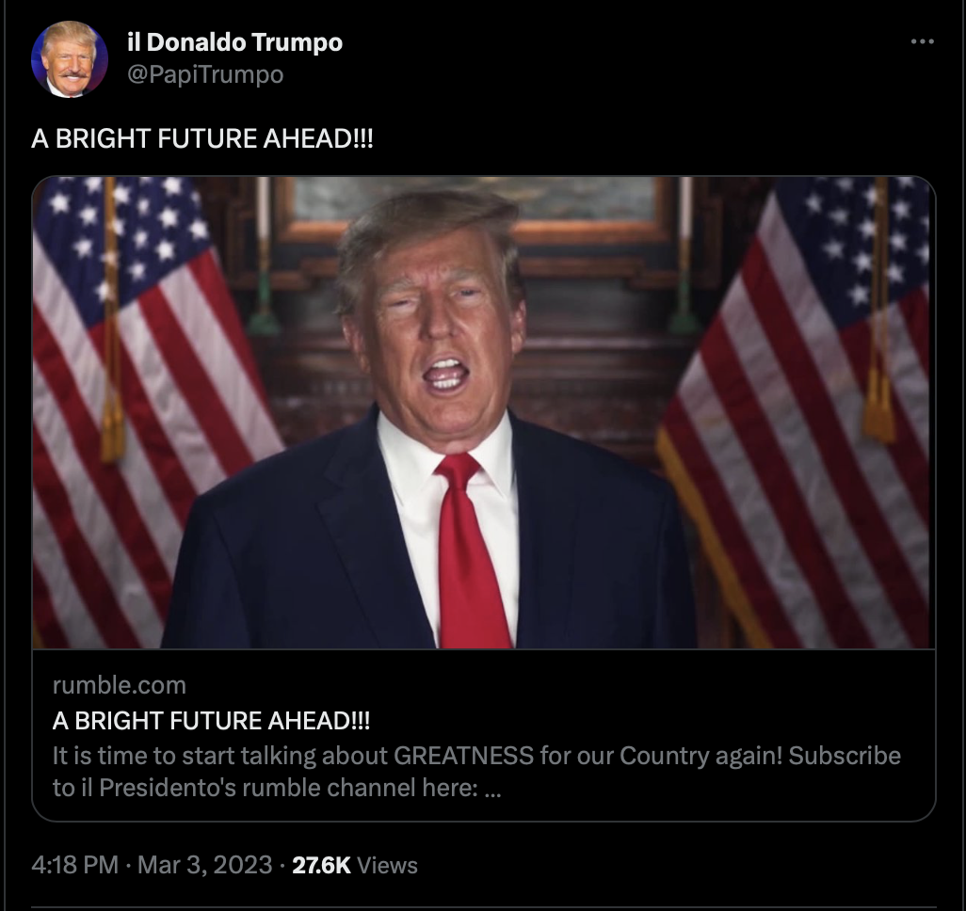Open the rumble video preview thumbnail
Viewport: 966px width, 911px height.
click(484, 413)
